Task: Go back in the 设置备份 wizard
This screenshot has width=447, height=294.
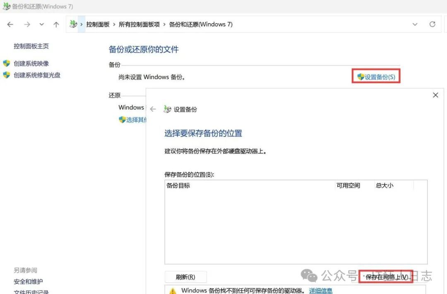Action: [153, 109]
